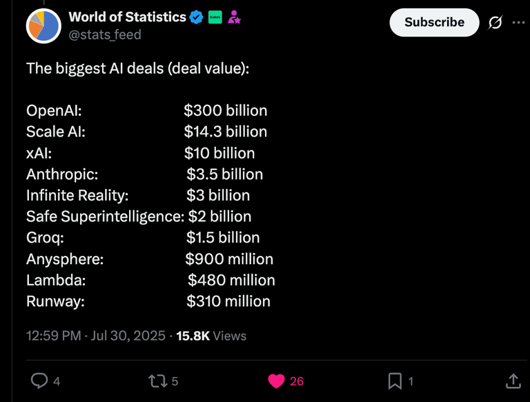Screen dimensions: 530x402
Task: Toggle the bookmark icon for this post
Action: [395, 381]
